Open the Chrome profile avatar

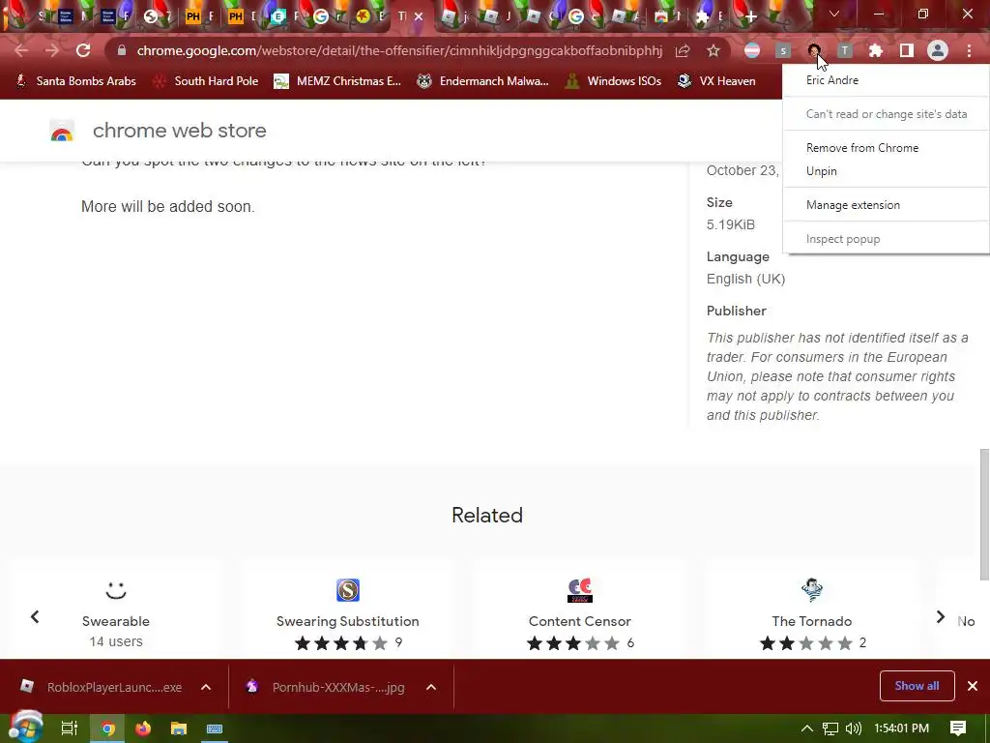938,50
